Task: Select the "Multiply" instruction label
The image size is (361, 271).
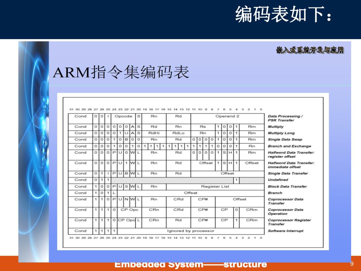Action: click(276, 127)
